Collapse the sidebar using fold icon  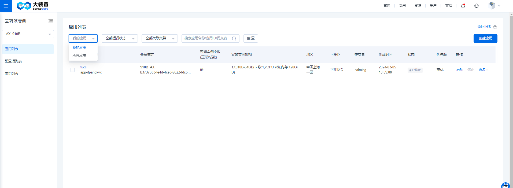tap(50, 21)
